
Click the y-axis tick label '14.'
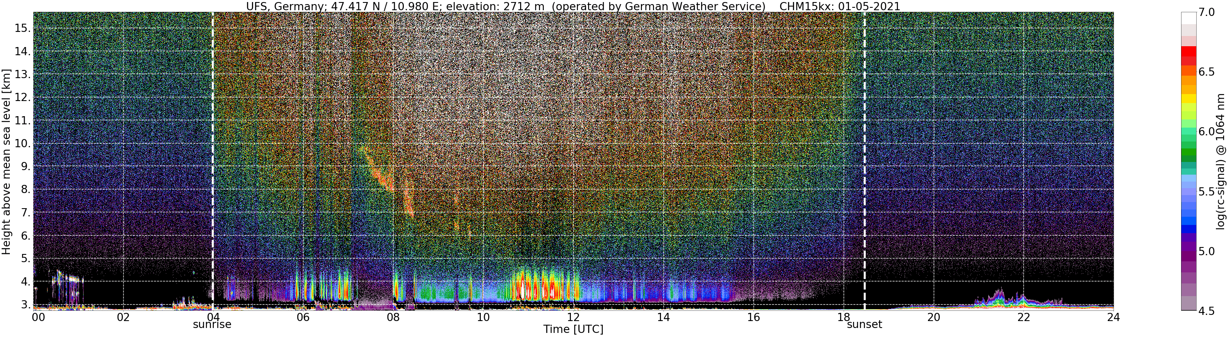click(23, 52)
